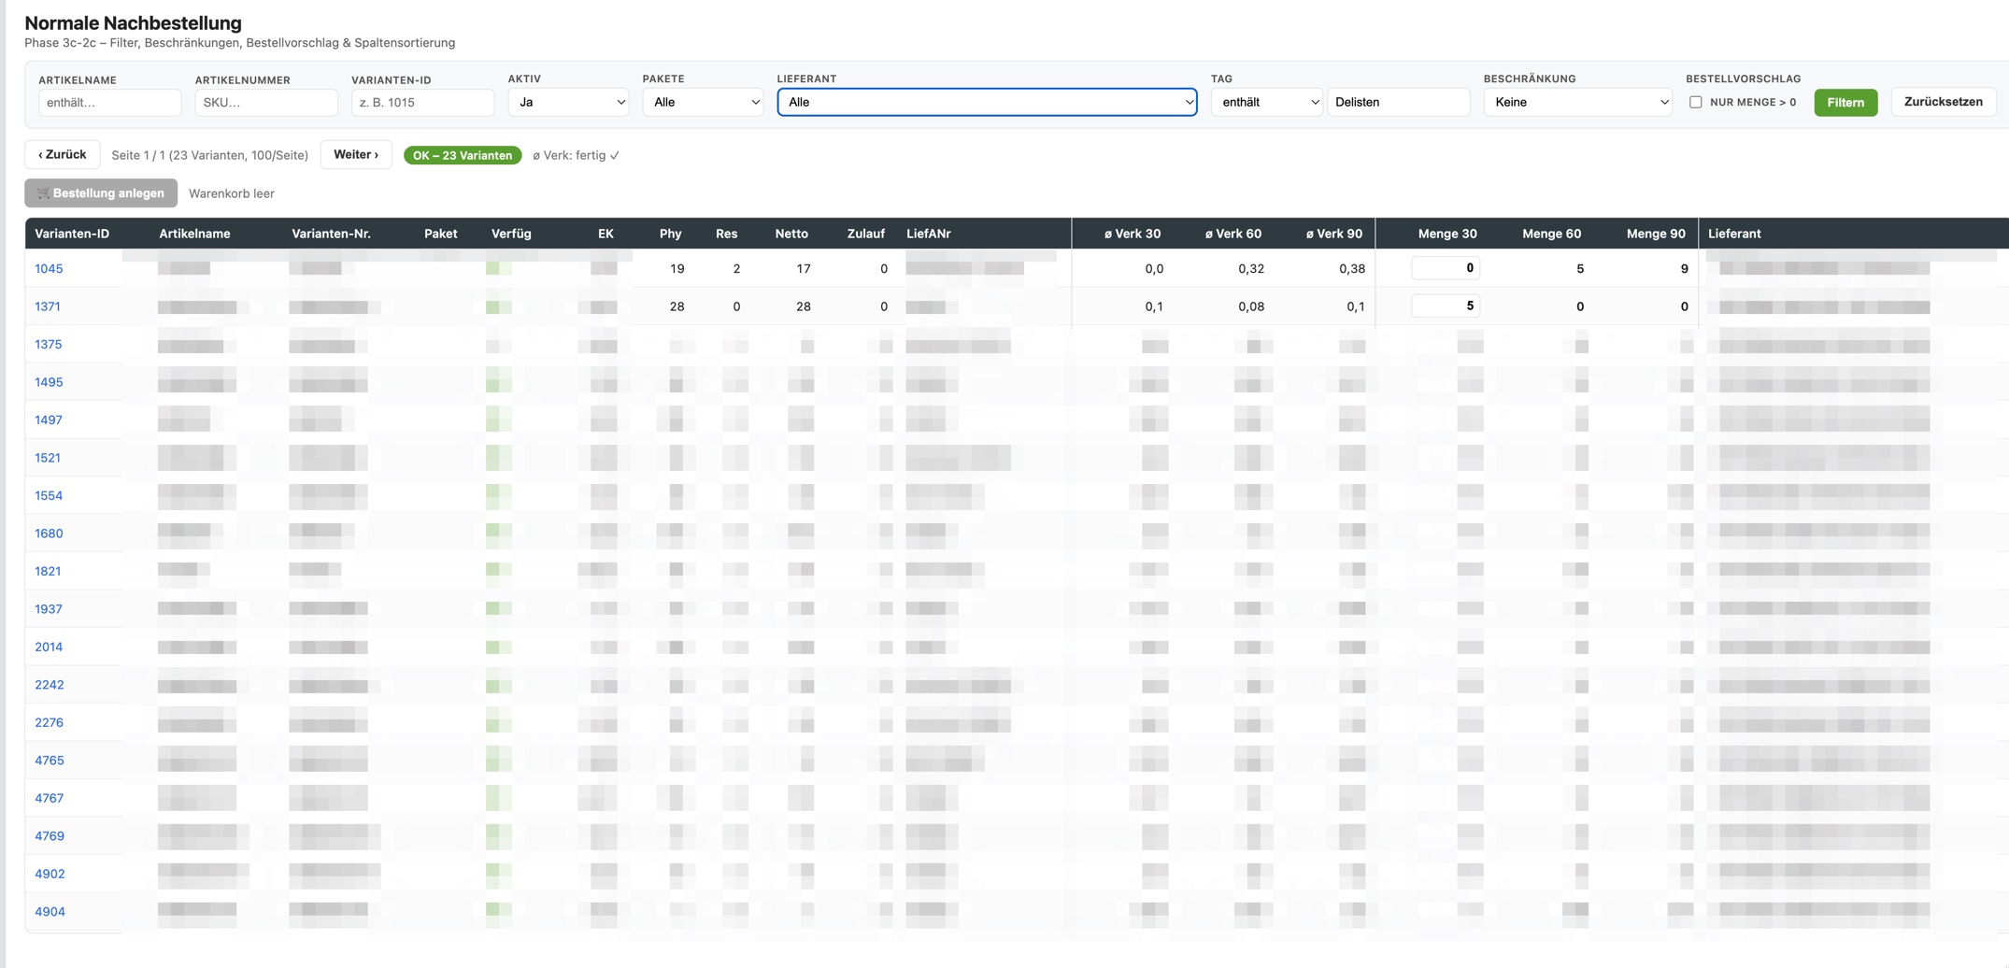Click the Artikelname filter field
Screen dimensions: 2009x968
pos(109,102)
